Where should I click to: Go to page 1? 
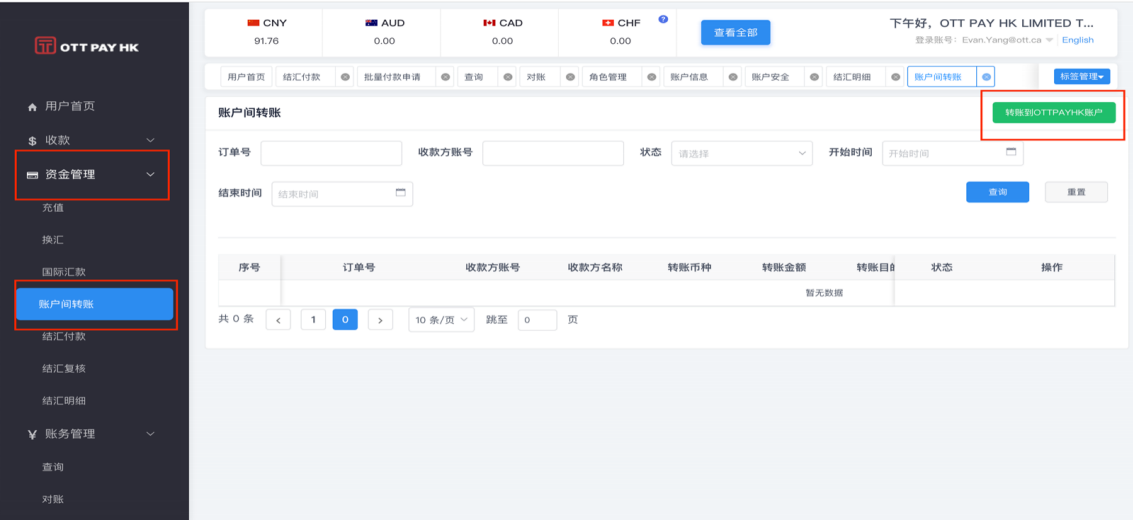[313, 319]
